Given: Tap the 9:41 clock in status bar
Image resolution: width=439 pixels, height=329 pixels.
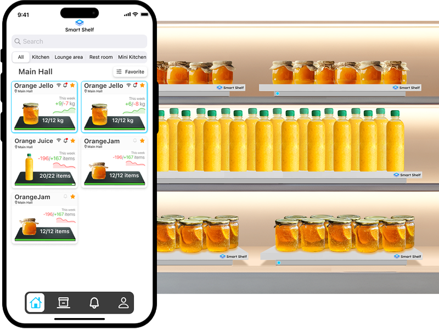Looking at the screenshot, I should point(23,15).
